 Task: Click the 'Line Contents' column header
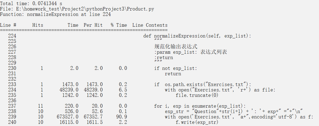click(x=150, y=25)
